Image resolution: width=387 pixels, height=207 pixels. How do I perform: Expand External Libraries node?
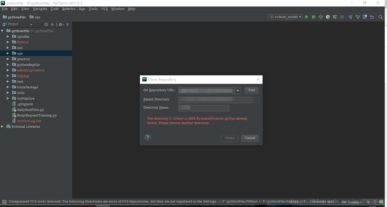(x=2, y=127)
